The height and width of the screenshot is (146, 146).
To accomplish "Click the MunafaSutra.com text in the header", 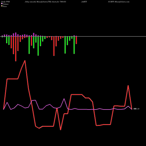I will tap(122, 2).
